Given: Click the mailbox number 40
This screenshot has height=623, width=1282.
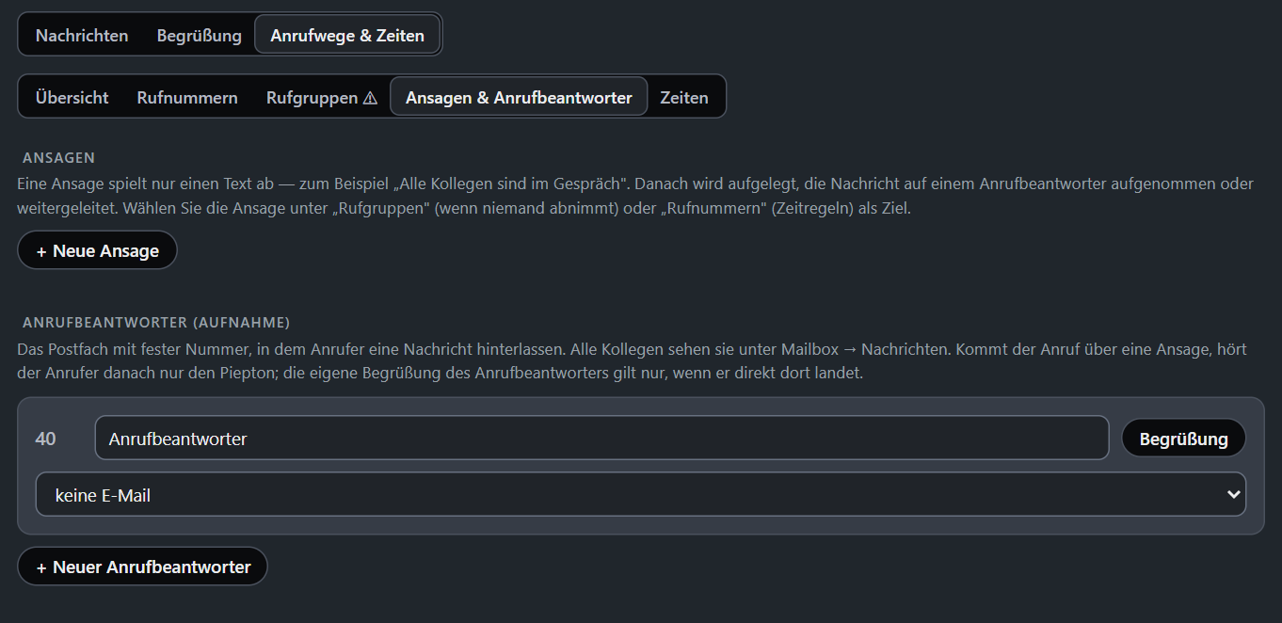Looking at the screenshot, I should click(x=45, y=439).
